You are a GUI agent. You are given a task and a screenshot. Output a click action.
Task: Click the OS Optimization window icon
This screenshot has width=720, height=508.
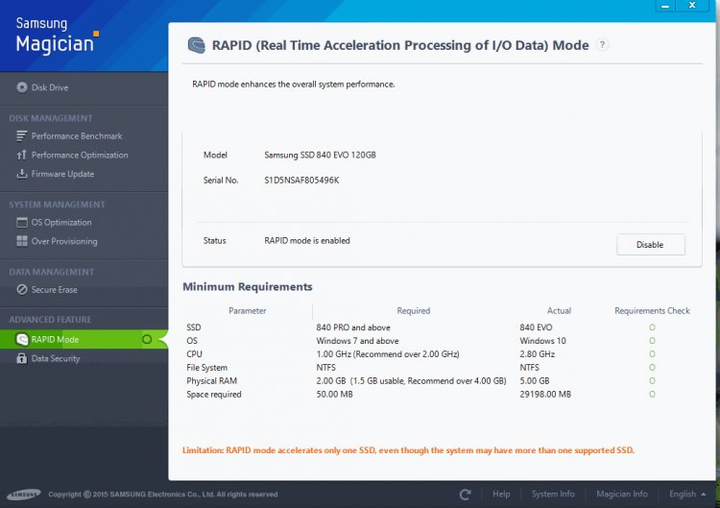(22, 223)
